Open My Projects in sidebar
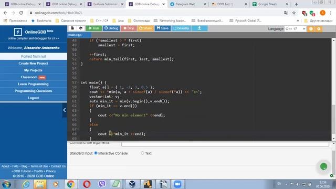Viewport: 336px width, 189px height. [x=33, y=70]
